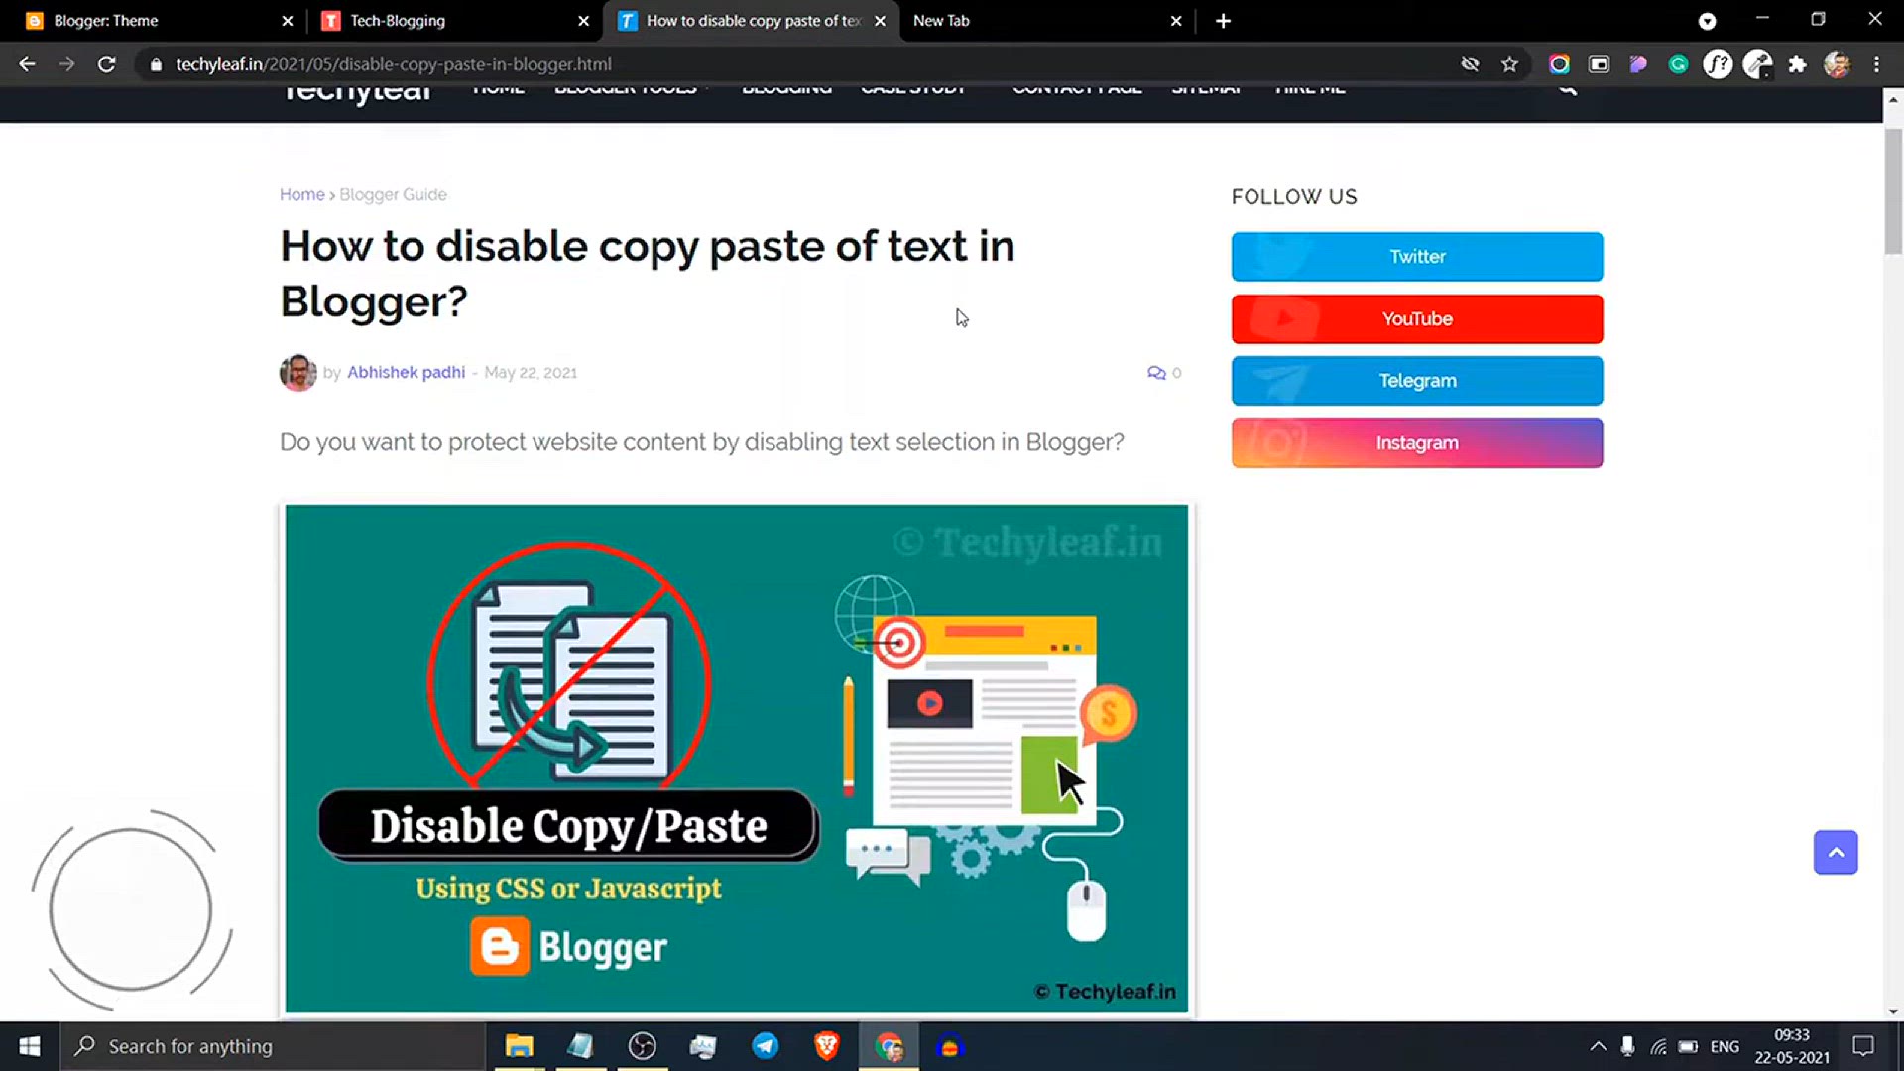The height and width of the screenshot is (1071, 1904).
Task: Open author Abhishek padhi's profile link
Action: tap(406, 372)
